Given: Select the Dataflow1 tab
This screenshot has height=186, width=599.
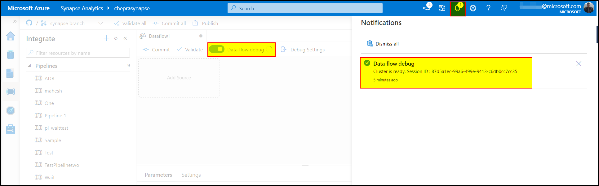Looking at the screenshot, I should 171,36.
